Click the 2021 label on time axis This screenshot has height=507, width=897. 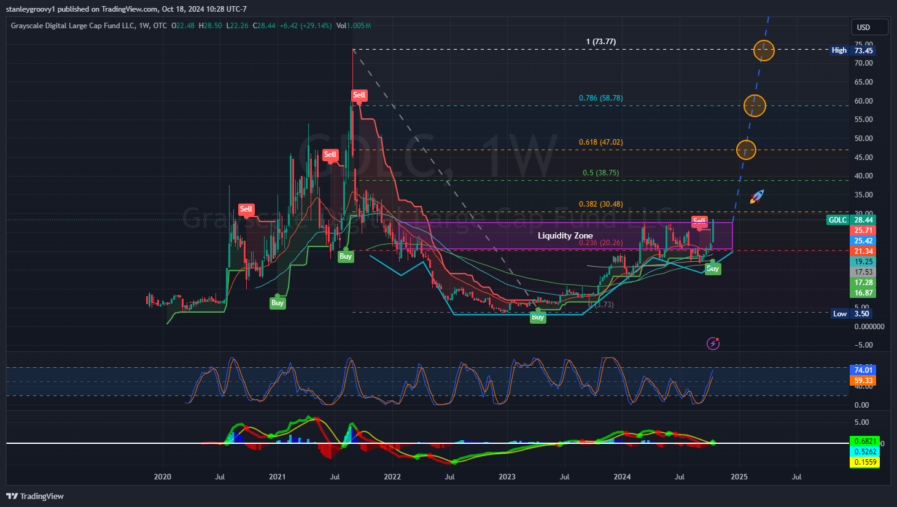[278, 477]
